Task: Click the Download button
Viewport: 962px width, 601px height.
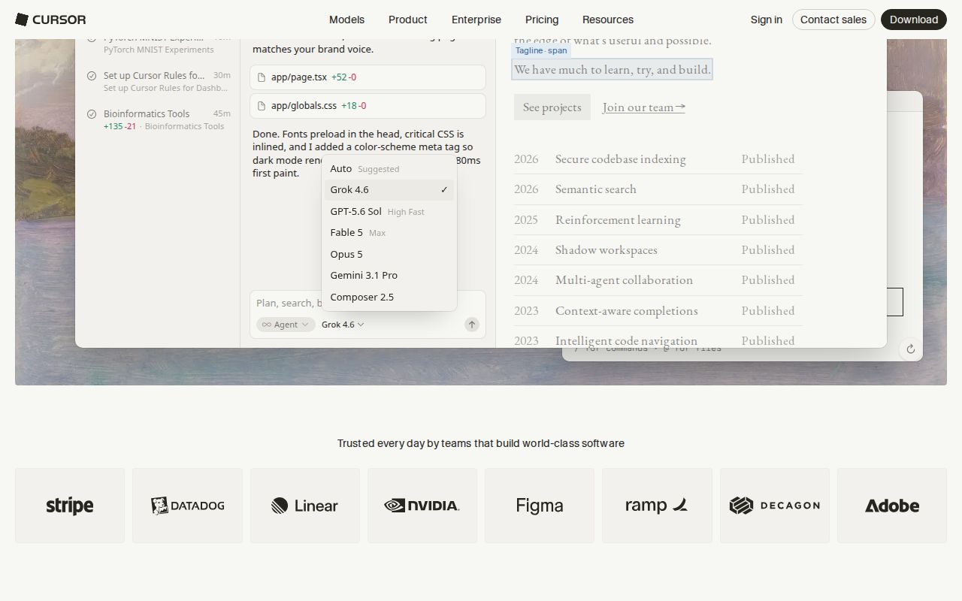Action: [x=914, y=20]
